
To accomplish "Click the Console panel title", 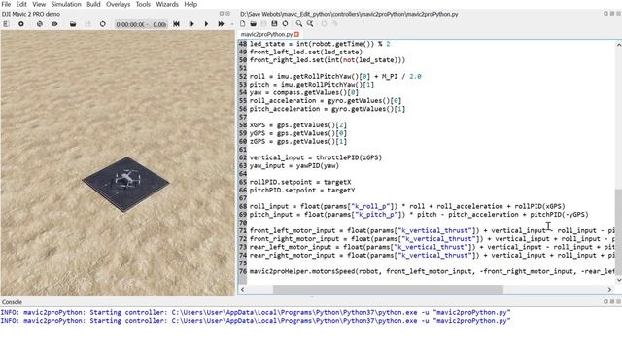I will point(12,302).
